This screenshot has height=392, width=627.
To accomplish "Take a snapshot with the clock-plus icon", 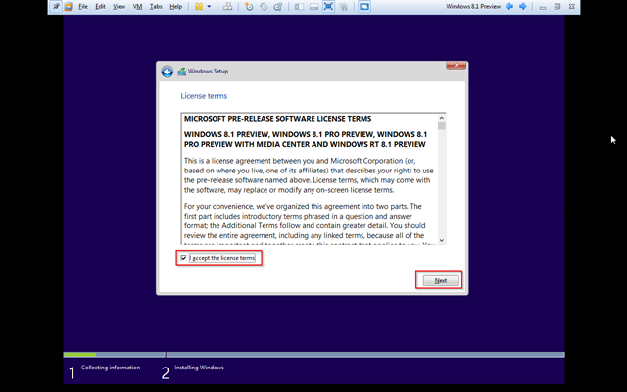I will (x=249, y=7).
